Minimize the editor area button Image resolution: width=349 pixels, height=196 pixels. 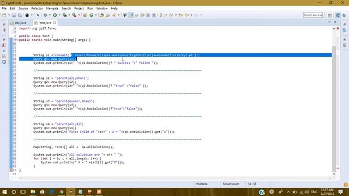point(329,22)
